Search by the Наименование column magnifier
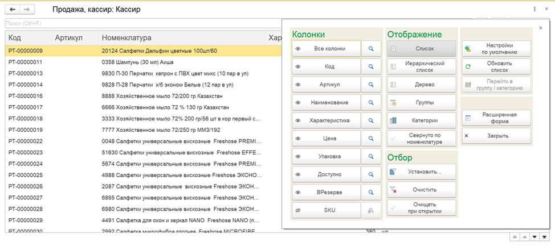The height and width of the screenshot is (246, 555). [x=371, y=102]
